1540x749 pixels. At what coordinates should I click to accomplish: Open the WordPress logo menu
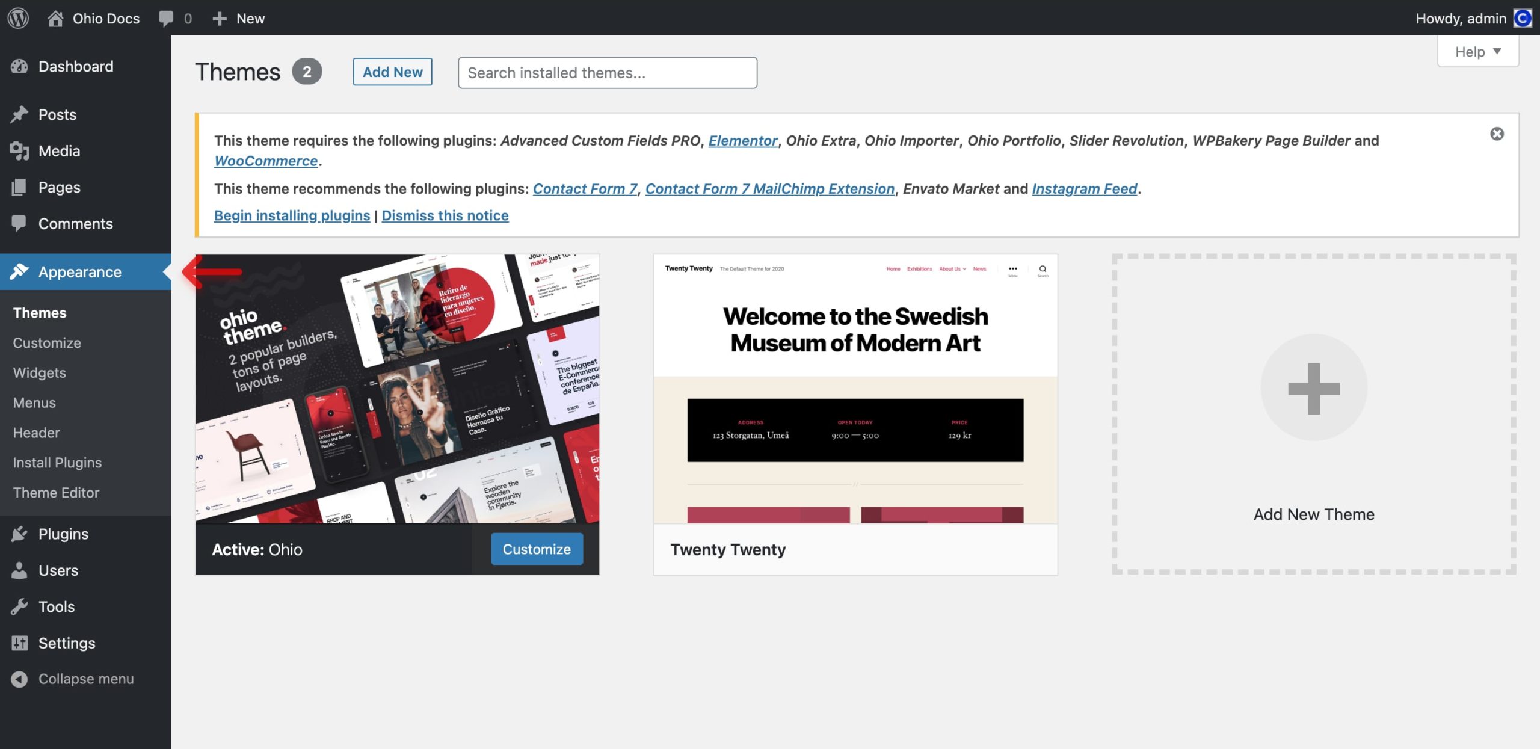click(18, 18)
